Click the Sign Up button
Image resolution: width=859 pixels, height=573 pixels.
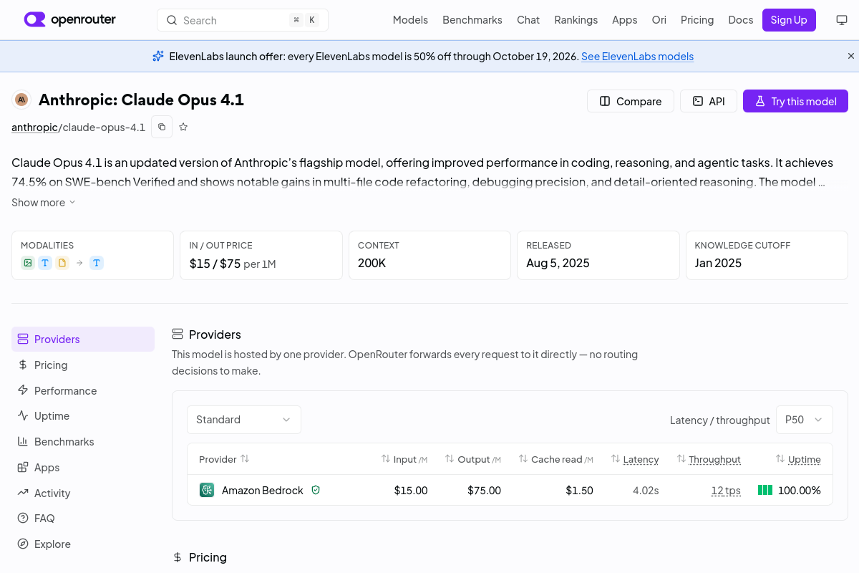[x=789, y=20]
